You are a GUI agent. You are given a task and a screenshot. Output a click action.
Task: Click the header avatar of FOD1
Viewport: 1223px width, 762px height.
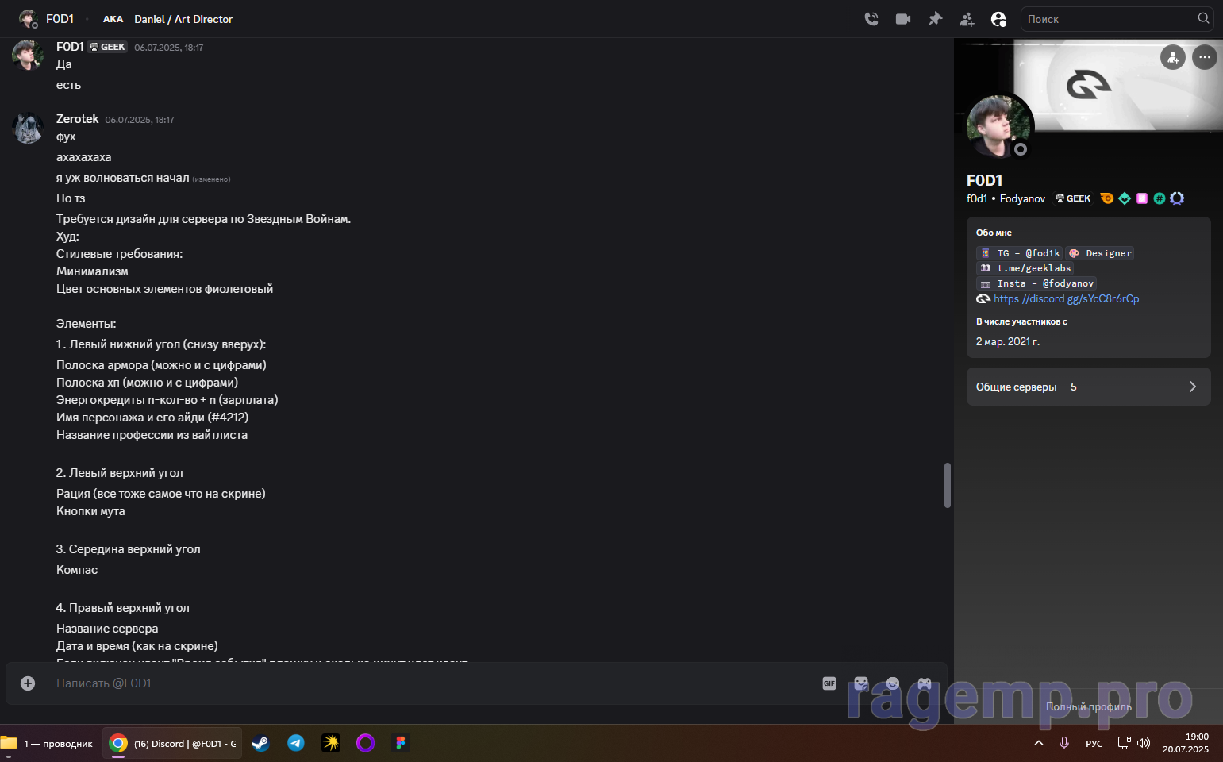pos(29,19)
